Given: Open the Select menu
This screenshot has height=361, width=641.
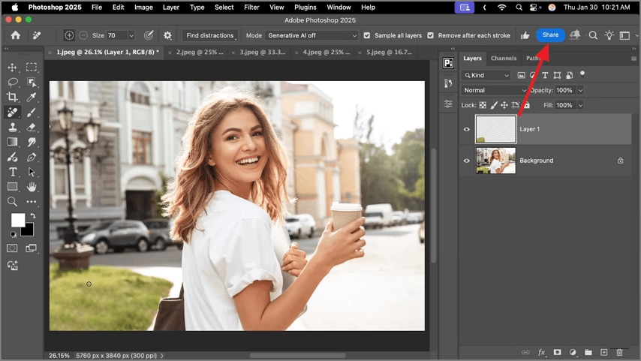Looking at the screenshot, I should click(x=224, y=7).
